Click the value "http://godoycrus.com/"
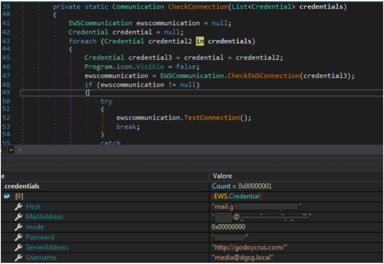This screenshot has width=384, height=264. tap(250, 247)
